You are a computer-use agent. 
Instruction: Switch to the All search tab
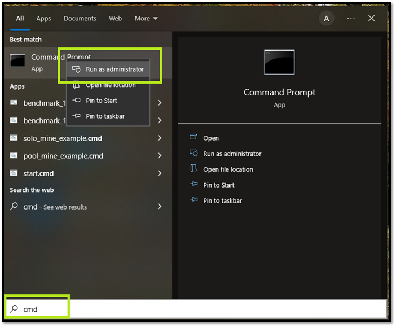[x=20, y=19]
